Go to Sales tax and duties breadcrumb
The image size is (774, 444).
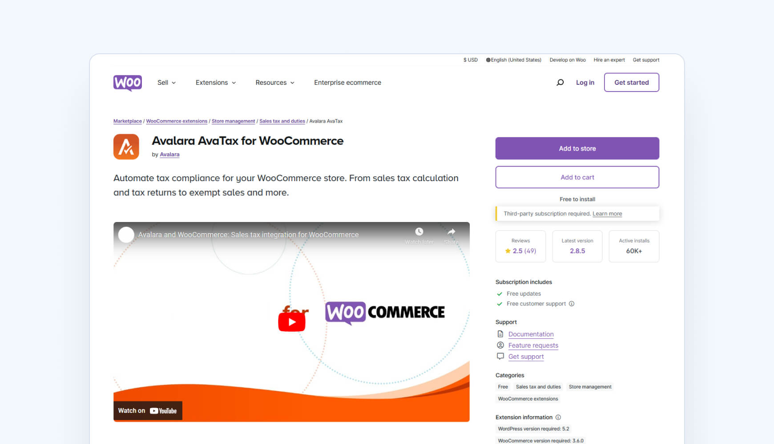pyautogui.click(x=282, y=121)
